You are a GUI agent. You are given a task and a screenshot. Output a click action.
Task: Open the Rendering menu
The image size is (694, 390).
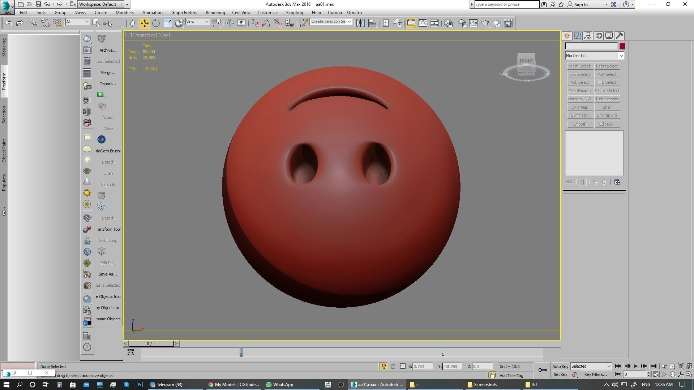click(x=215, y=13)
